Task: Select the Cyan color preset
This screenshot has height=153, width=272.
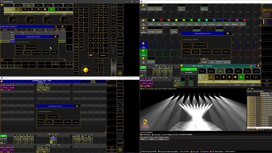Action: [x=204, y=22]
